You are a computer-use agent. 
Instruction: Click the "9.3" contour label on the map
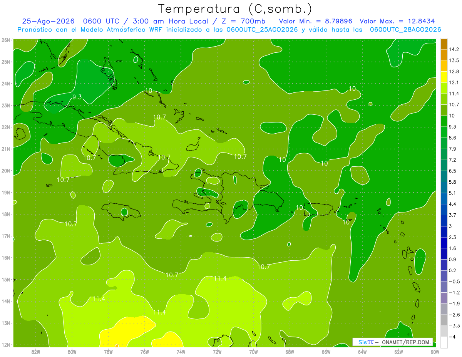[x=77, y=97]
